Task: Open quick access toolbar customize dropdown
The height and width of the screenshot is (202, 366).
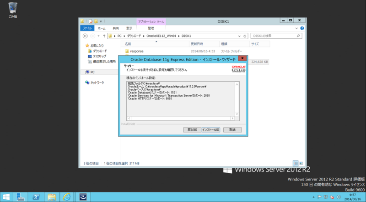Action: 101,21
